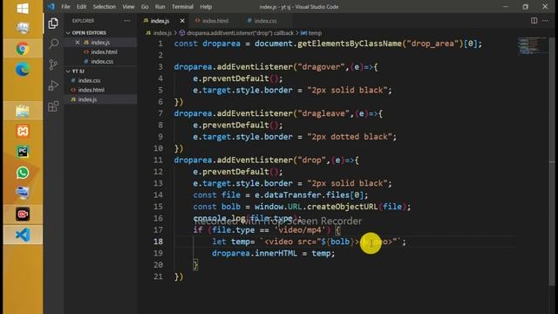The width and height of the screenshot is (558, 314).
Task: Open the Extensions view
Action: (53, 106)
